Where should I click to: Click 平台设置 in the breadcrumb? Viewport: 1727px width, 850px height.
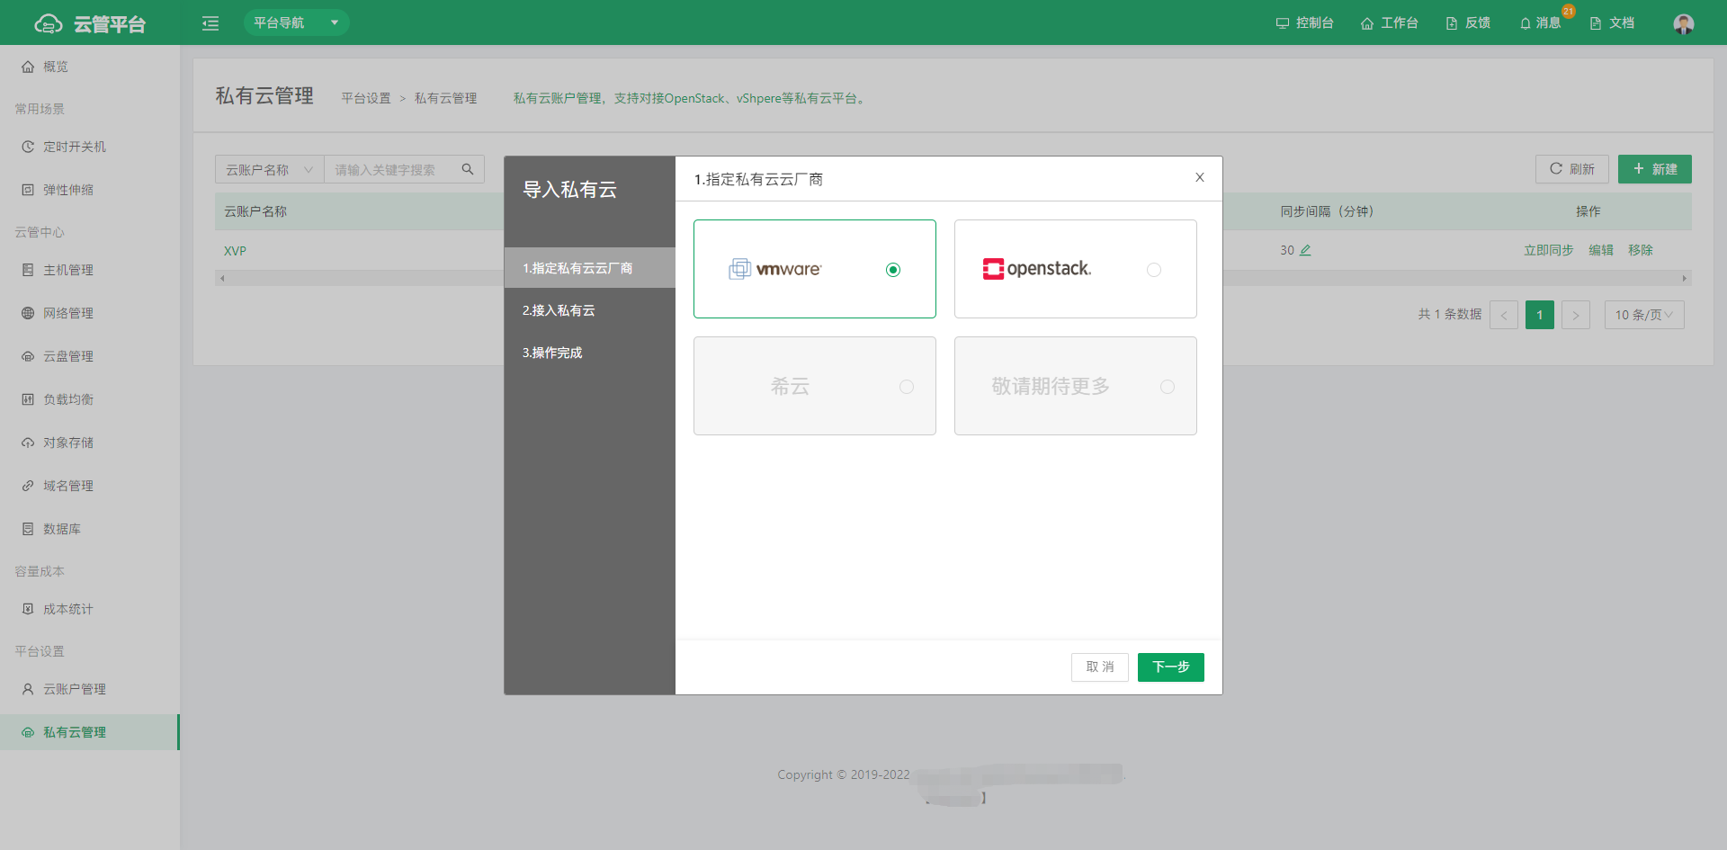coord(366,98)
